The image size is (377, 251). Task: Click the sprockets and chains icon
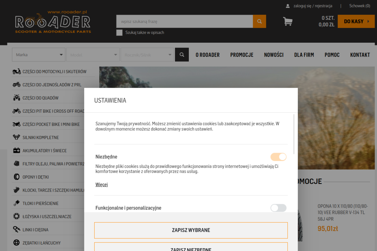[16, 243]
